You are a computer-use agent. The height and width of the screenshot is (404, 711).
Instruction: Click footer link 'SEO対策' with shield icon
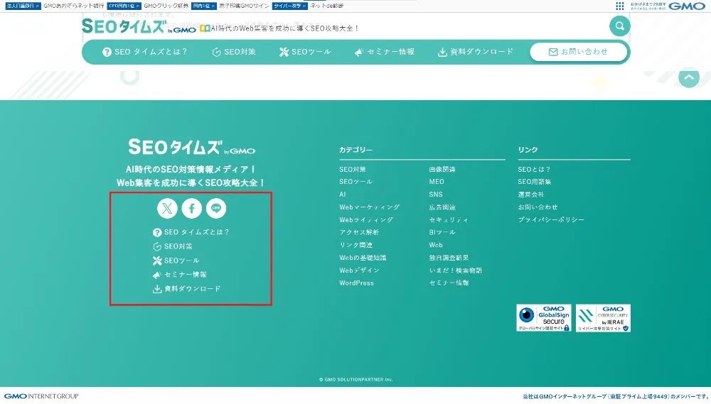tap(172, 246)
